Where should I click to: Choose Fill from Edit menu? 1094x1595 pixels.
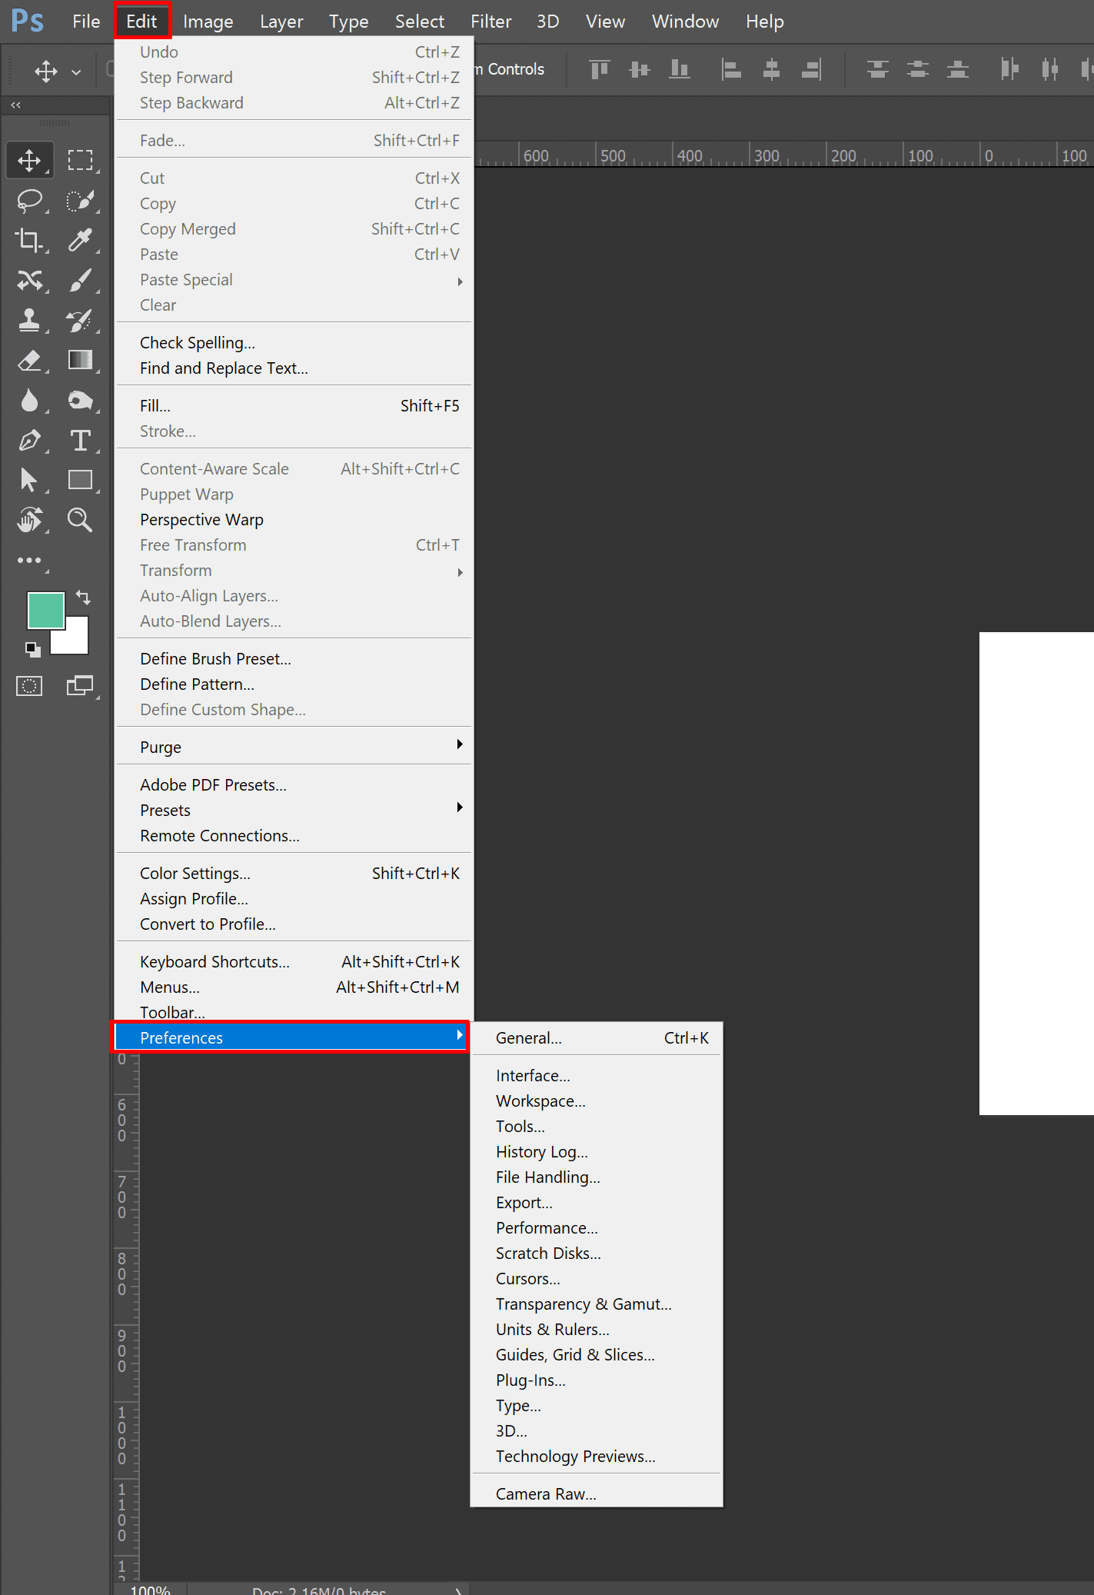(x=294, y=406)
